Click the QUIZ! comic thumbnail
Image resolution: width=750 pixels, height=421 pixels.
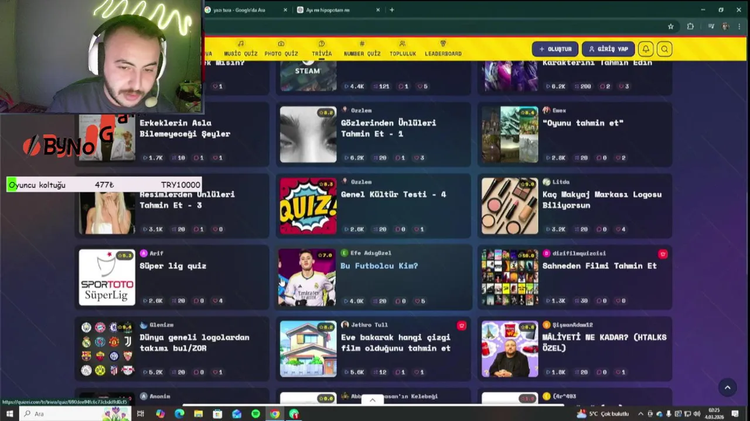click(x=308, y=206)
